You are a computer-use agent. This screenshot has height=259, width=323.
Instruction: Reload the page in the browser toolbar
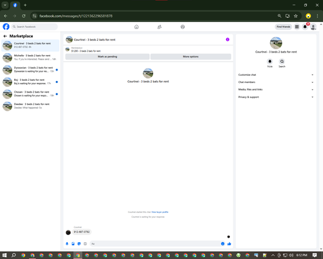tap(24, 16)
